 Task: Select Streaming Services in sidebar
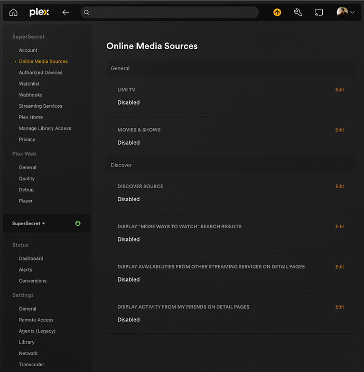click(x=41, y=106)
